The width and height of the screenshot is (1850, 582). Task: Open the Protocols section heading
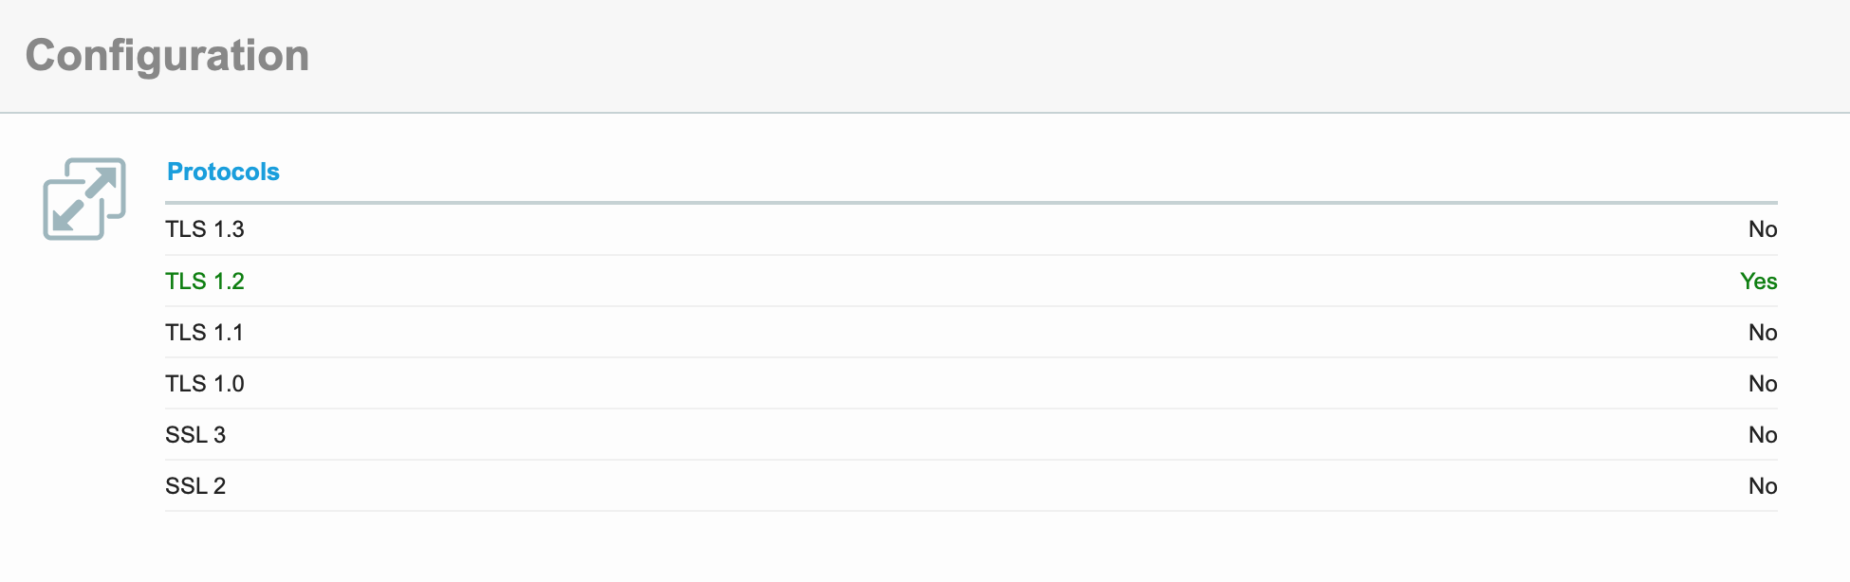(x=223, y=172)
